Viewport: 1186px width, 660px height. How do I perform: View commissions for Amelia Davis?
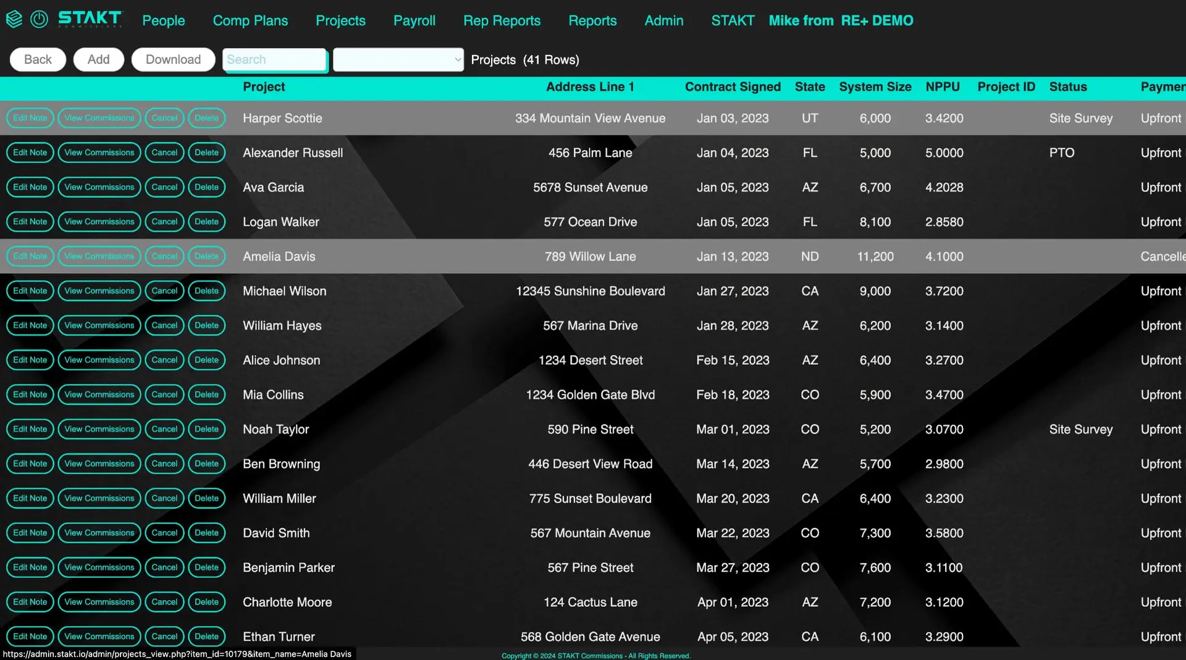pos(99,256)
